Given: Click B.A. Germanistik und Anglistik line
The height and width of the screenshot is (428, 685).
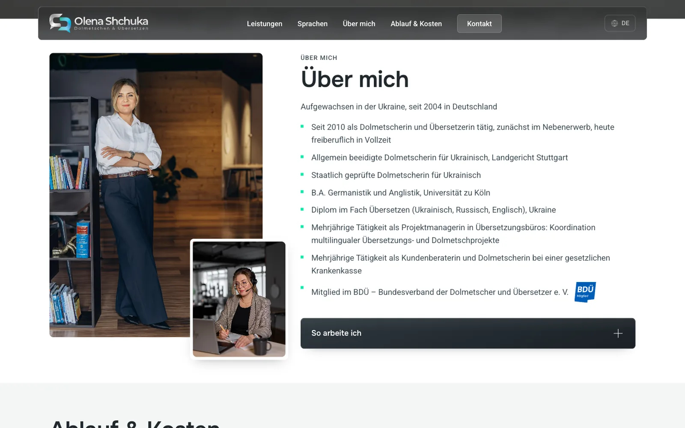Looking at the screenshot, I should (401, 193).
